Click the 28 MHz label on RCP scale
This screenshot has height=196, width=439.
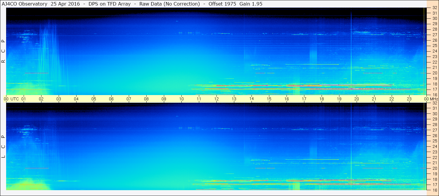(434, 29)
